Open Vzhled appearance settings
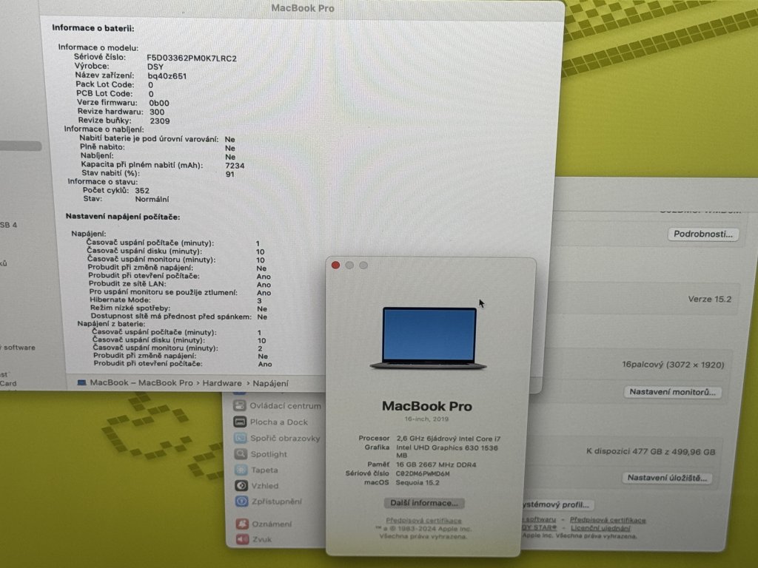The image size is (758, 568). pos(257,486)
